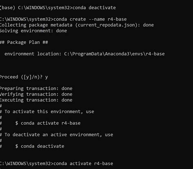Click the 'Collecting package metadata' line
The height and width of the screenshot is (169, 193).
pyautogui.click(x=77, y=25)
